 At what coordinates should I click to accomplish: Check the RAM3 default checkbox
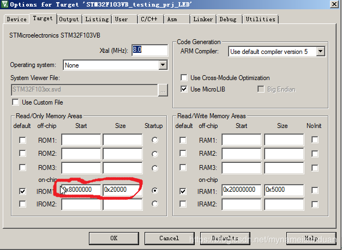183,167
